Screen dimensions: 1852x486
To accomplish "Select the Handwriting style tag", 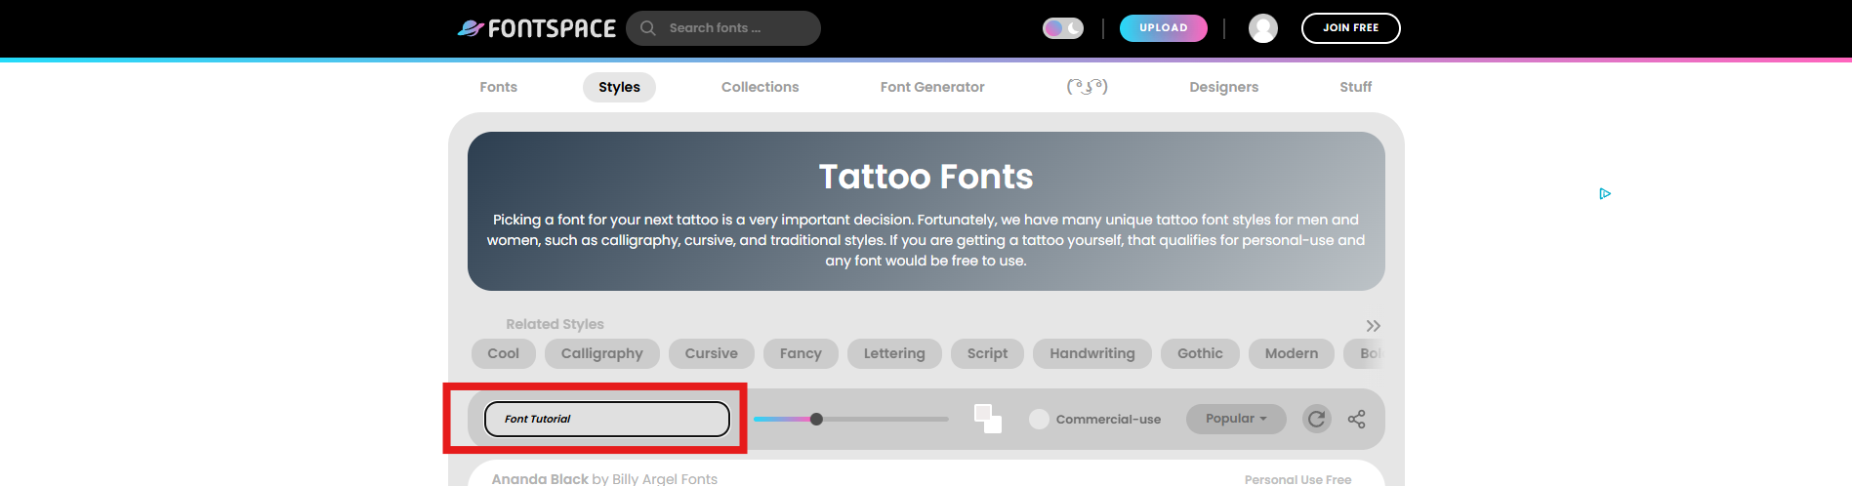I will (x=1092, y=353).
